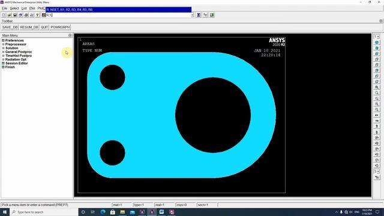384x216 pixels.
Task: Expand the Radiation Opt tree node
Action: 4,59
